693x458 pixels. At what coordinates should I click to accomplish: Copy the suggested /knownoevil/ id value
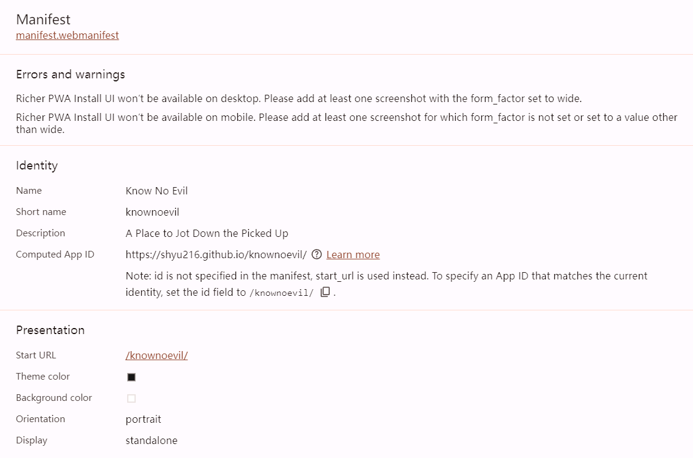326,292
